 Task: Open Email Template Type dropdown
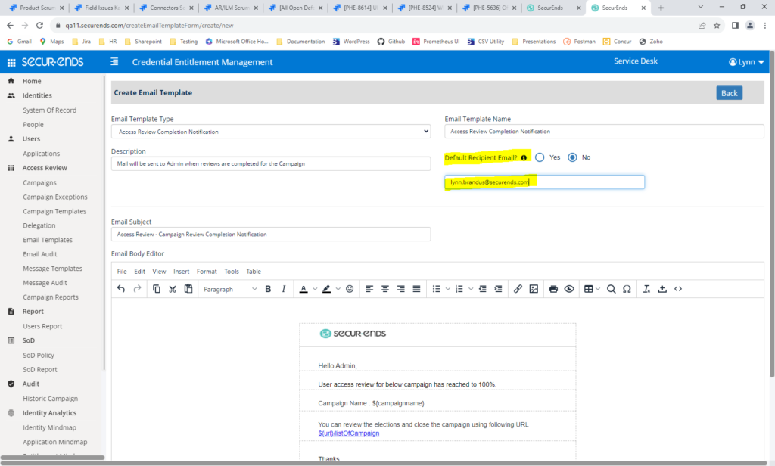pyautogui.click(x=271, y=132)
